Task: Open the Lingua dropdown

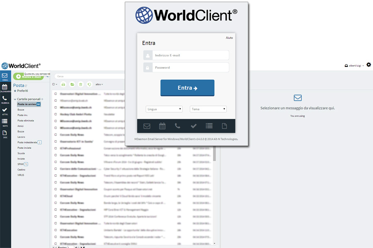Action: click(x=164, y=108)
